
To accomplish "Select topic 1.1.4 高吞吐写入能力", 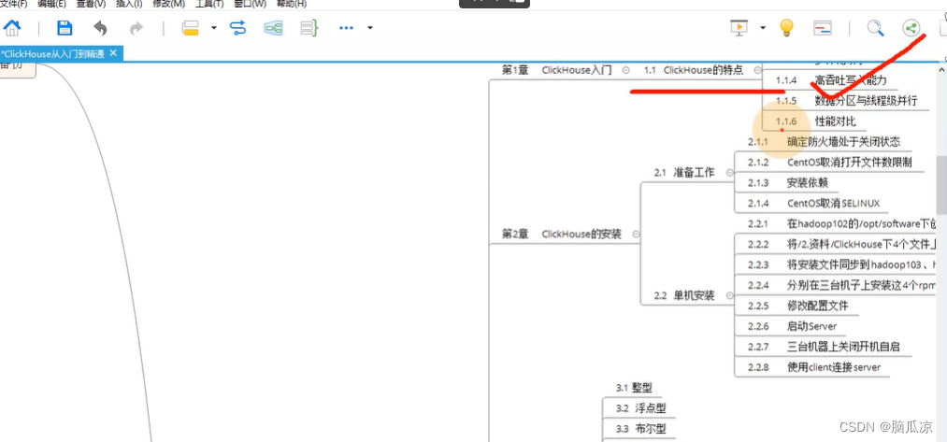I will point(831,80).
